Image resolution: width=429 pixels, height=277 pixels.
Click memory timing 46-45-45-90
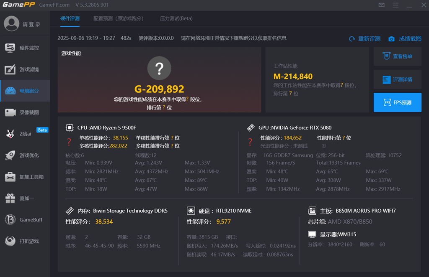click(99, 246)
